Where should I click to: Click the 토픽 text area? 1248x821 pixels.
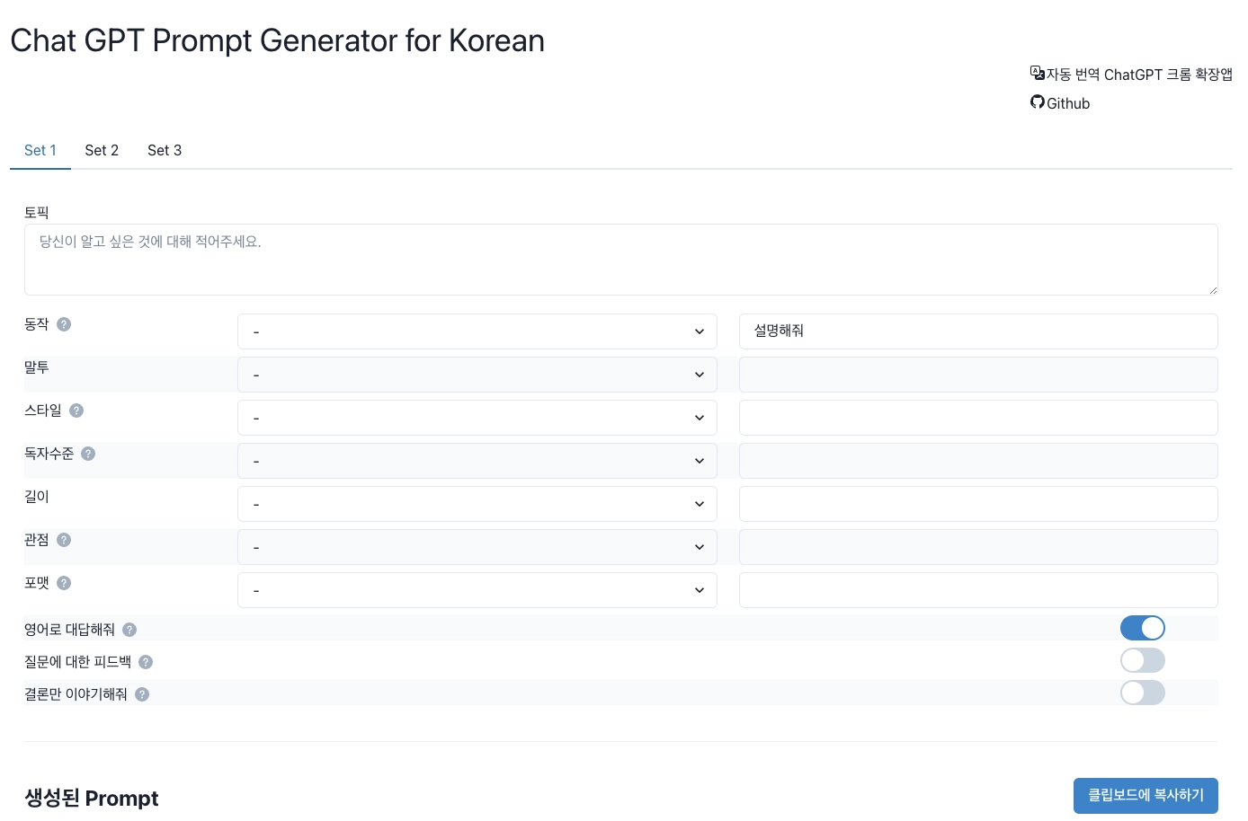click(621, 260)
